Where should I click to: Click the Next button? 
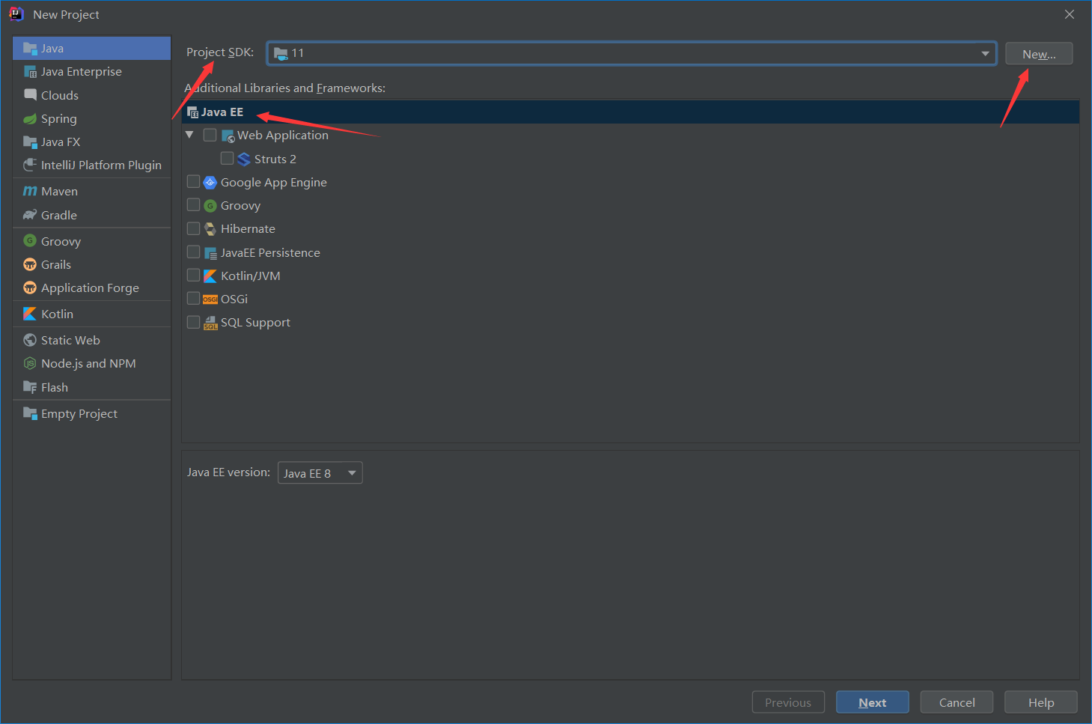[x=871, y=702]
